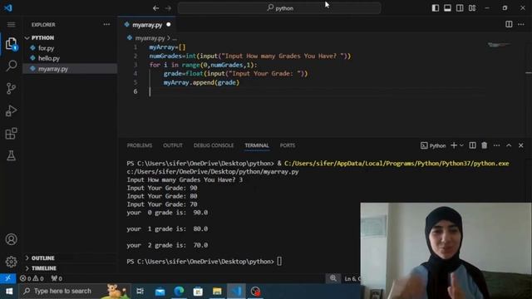Screen dimensions: 532x299
Task: Click the red recorder icon on taskbar
Action: [255, 292]
